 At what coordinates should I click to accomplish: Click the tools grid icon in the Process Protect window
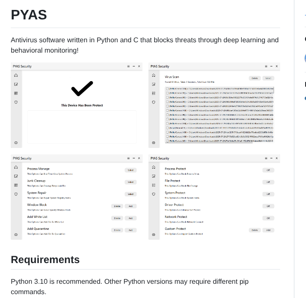[x=153, y=185]
